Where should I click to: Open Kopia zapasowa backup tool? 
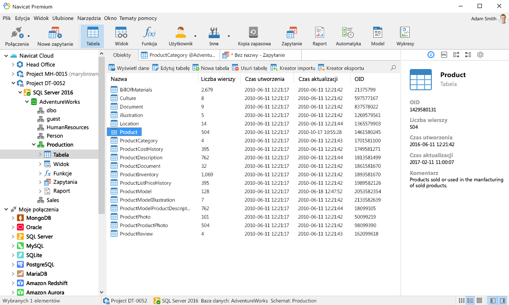coord(254,36)
